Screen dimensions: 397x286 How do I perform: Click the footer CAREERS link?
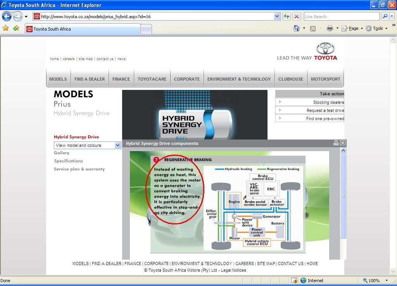coord(245,264)
